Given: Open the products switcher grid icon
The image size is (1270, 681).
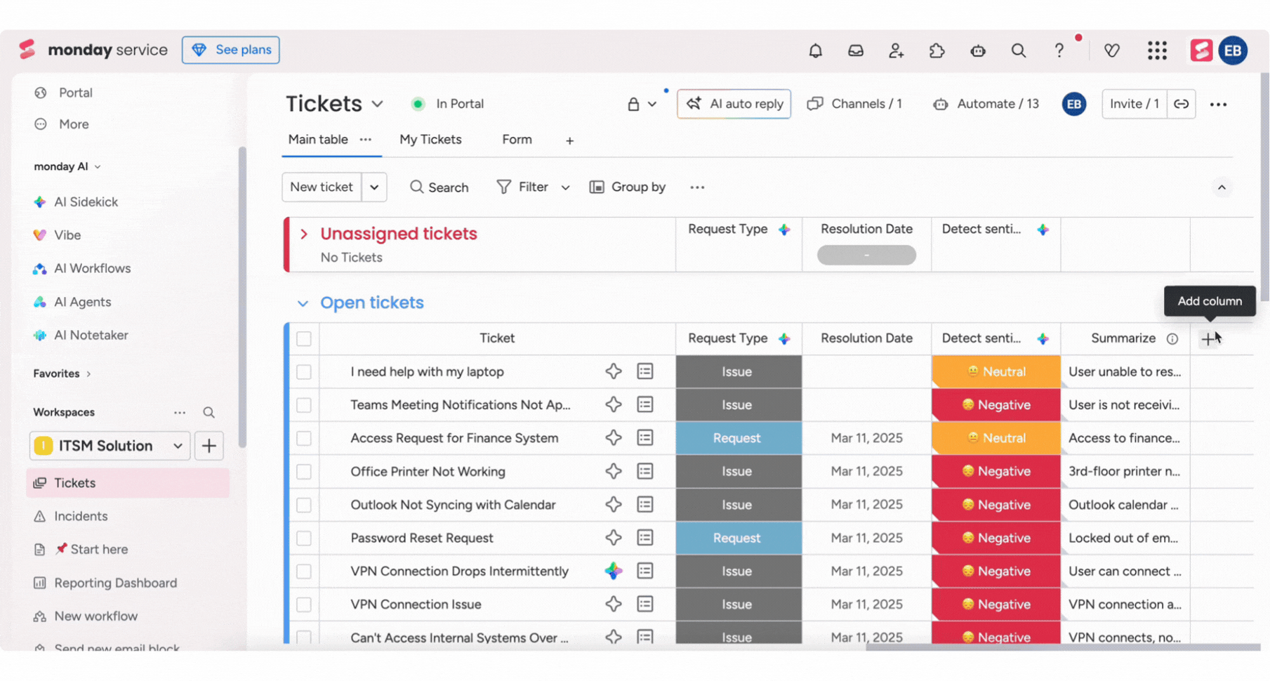Looking at the screenshot, I should (1157, 51).
